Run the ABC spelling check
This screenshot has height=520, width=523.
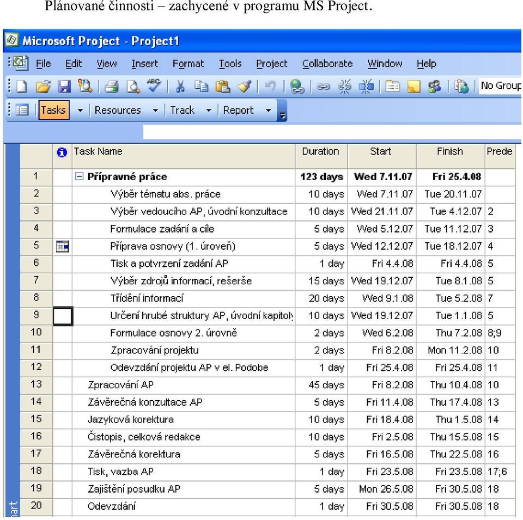click(x=154, y=85)
